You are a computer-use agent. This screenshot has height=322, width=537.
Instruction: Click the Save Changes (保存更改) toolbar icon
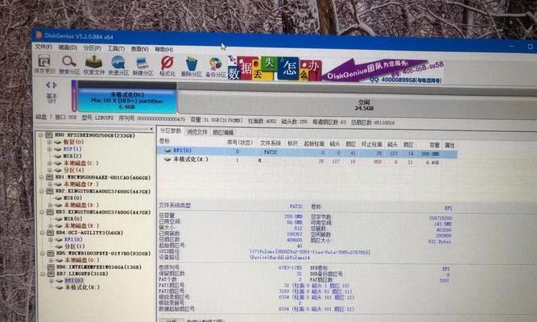pyautogui.click(x=44, y=61)
